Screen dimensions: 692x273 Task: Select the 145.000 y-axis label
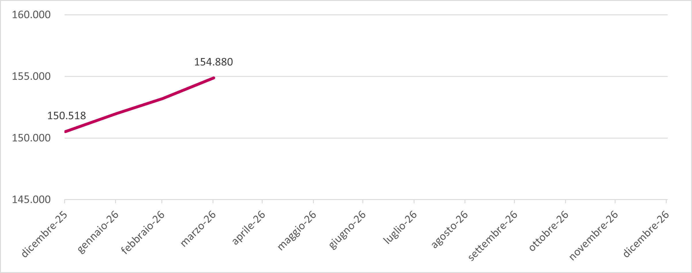[31, 199]
